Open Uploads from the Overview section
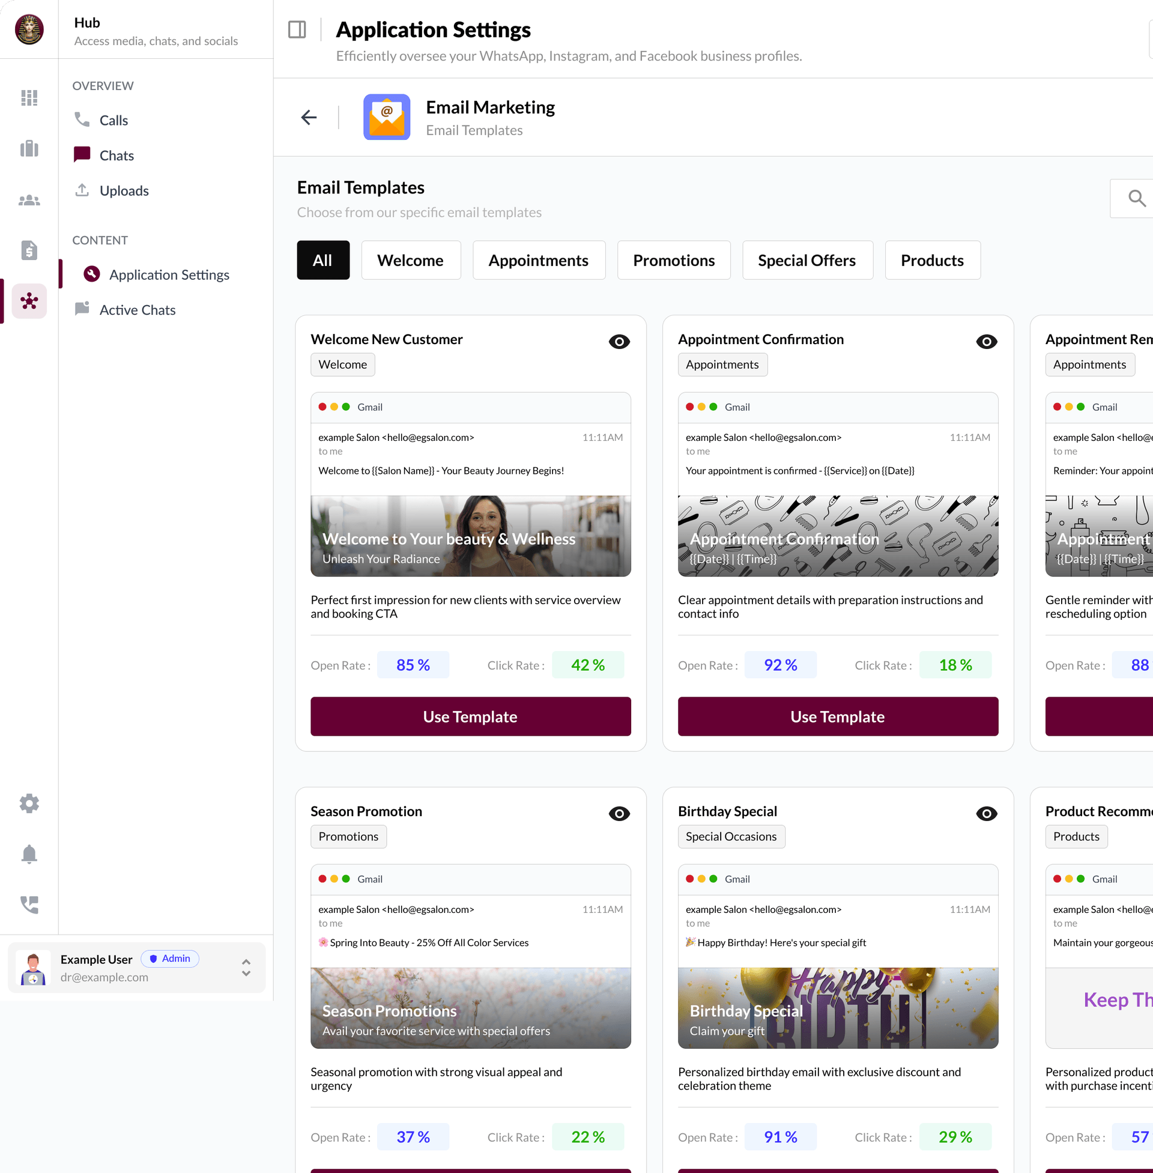The image size is (1153, 1173). [124, 191]
